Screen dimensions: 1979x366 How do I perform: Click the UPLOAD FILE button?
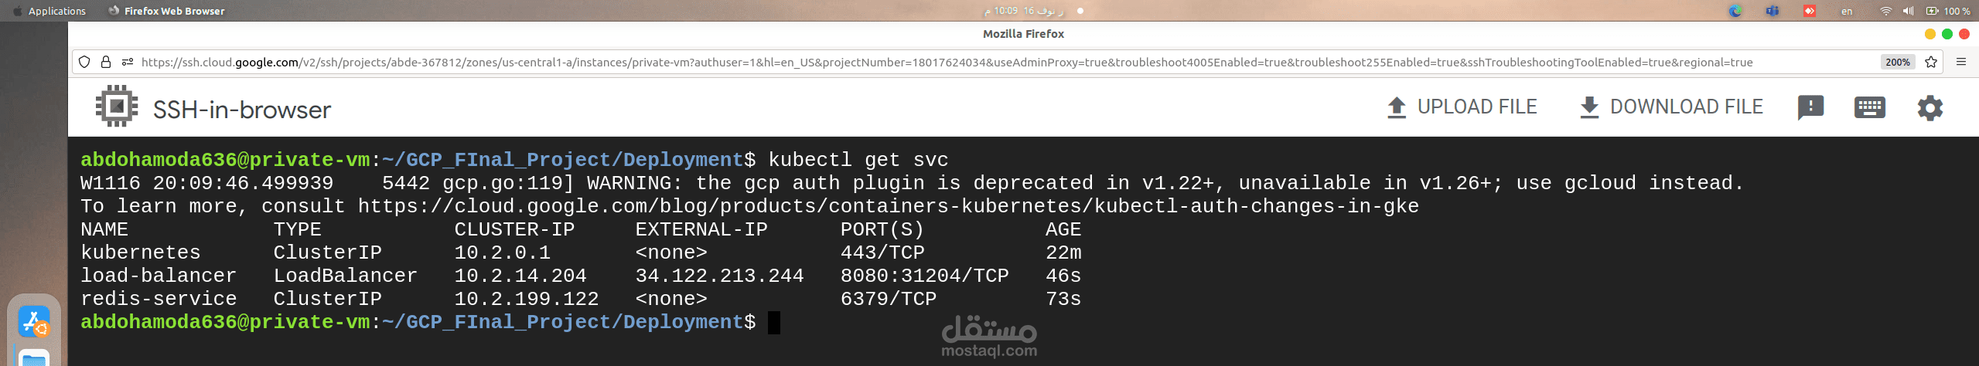[1462, 107]
